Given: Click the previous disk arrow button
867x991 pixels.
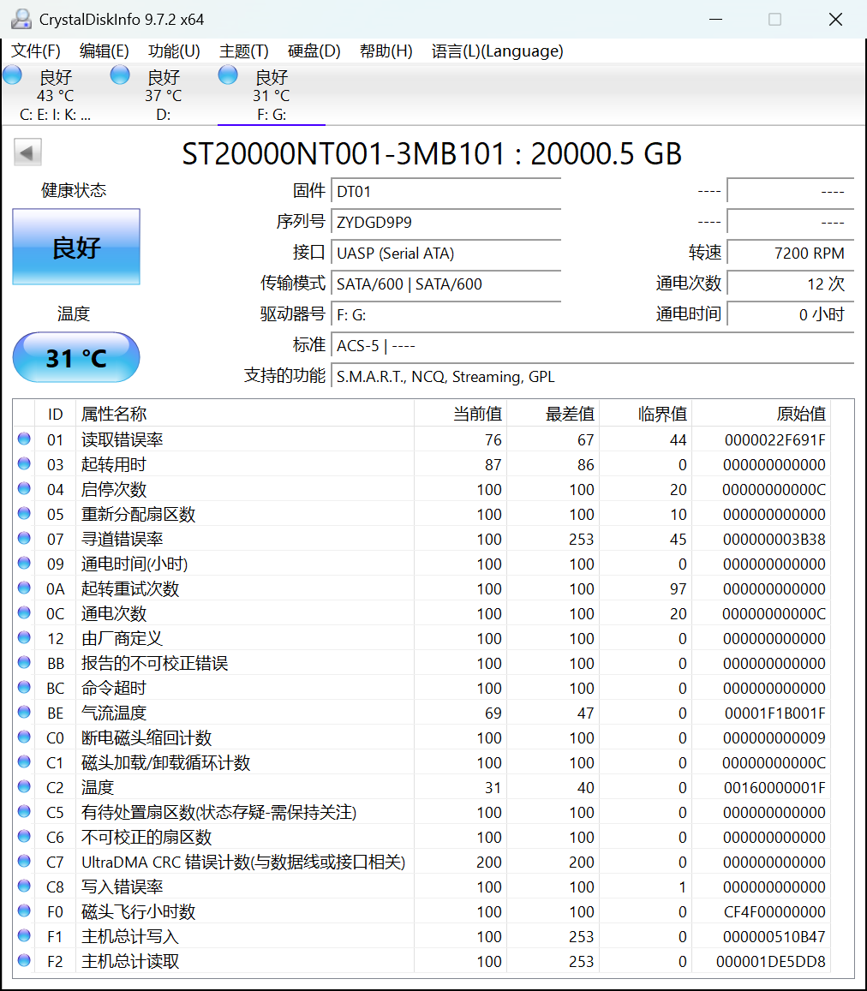Looking at the screenshot, I should tap(27, 152).
